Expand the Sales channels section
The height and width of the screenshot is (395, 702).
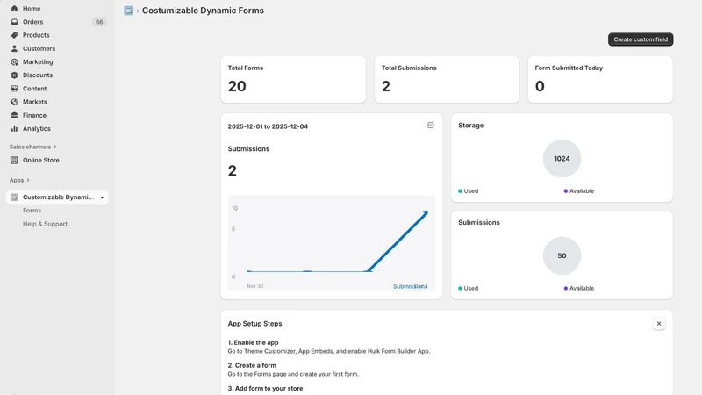click(33, 147)
